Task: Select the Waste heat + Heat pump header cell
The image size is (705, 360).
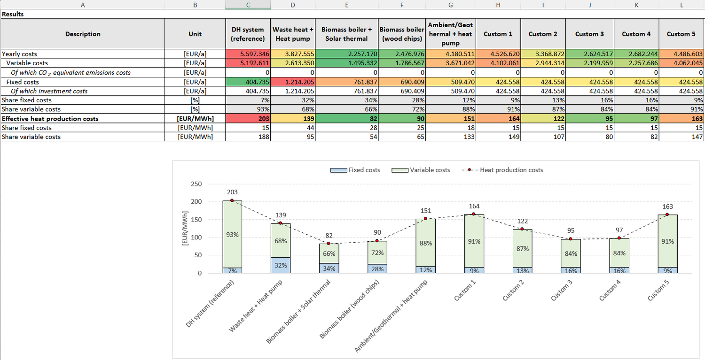Action: pyautogui.click(x=293, y=34)
